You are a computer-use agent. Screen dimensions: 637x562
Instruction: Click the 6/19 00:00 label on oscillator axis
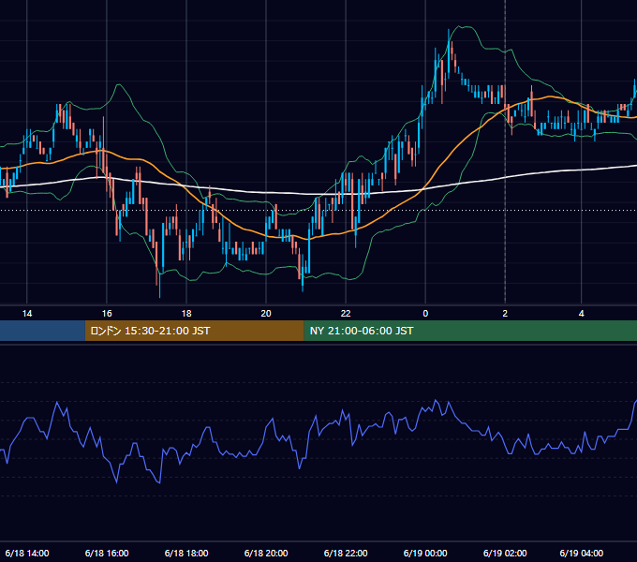tap(425, 553)
